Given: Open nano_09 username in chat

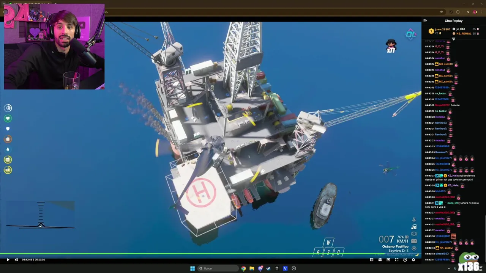Looking at the screenshot, I should click(453, 203).
